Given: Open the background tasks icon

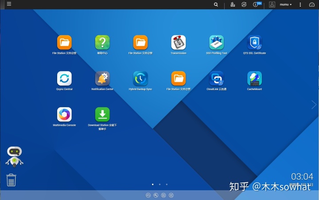Looking at the screenshot, I should (x=233, y=4).
